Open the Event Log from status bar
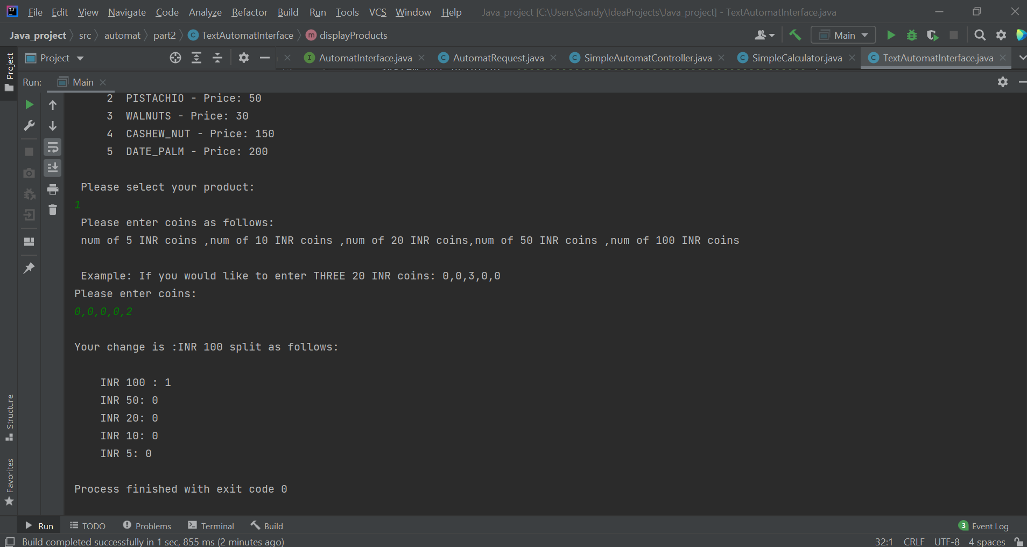The height and width of the screenshot is (547, 1027). click(x=989, y=525)
